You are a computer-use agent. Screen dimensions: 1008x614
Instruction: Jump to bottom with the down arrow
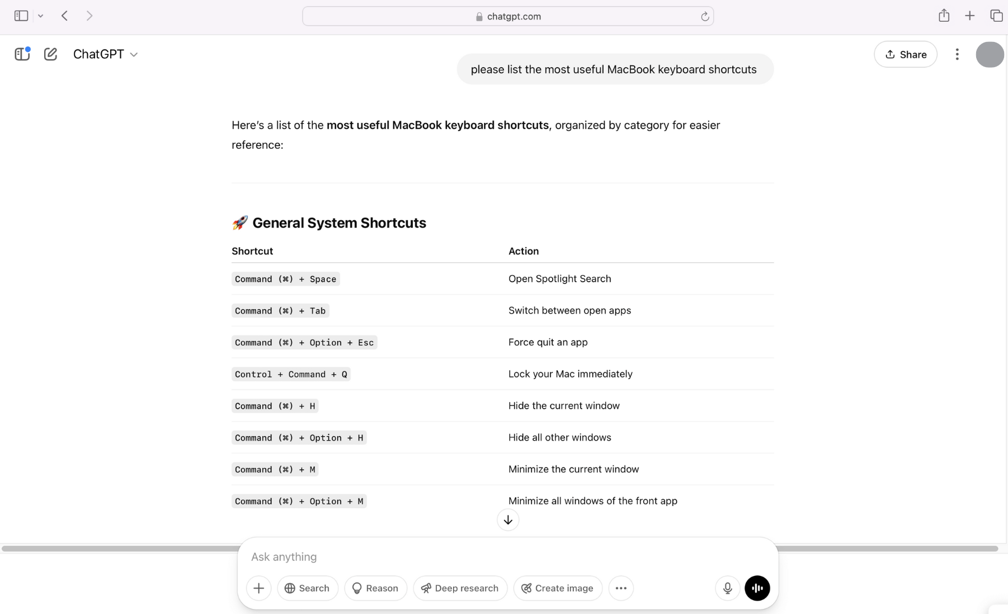(508, 519)
